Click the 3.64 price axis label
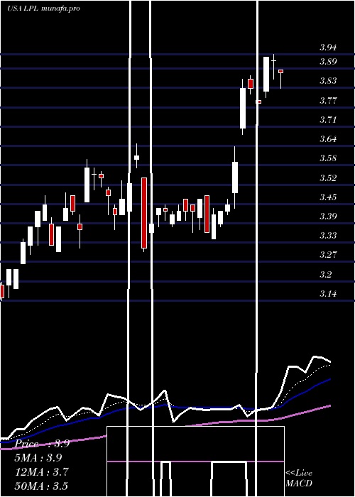Screen dimensions: 355x497 point(328,139)
